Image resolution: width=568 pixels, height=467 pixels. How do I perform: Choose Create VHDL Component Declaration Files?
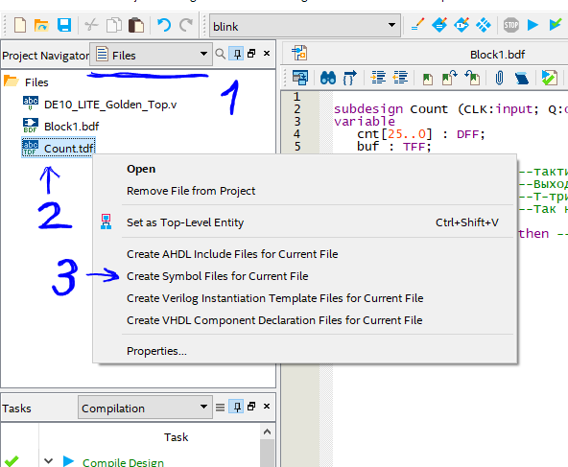pos(274,320)
